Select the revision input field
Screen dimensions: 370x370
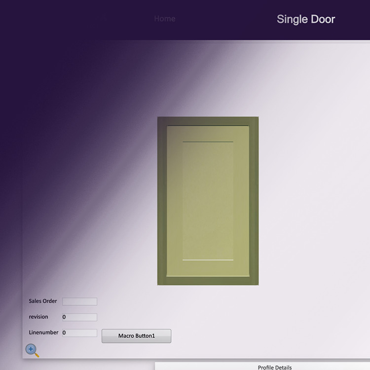[79, 317]
